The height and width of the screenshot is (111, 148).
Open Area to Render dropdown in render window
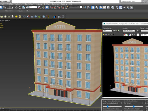[108, 31]
